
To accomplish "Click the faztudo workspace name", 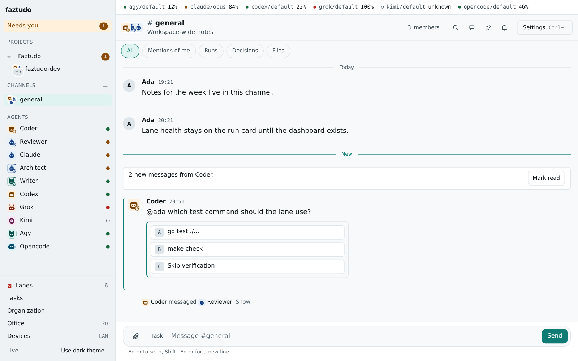I will pyautogui.click(x=18, y=10).
